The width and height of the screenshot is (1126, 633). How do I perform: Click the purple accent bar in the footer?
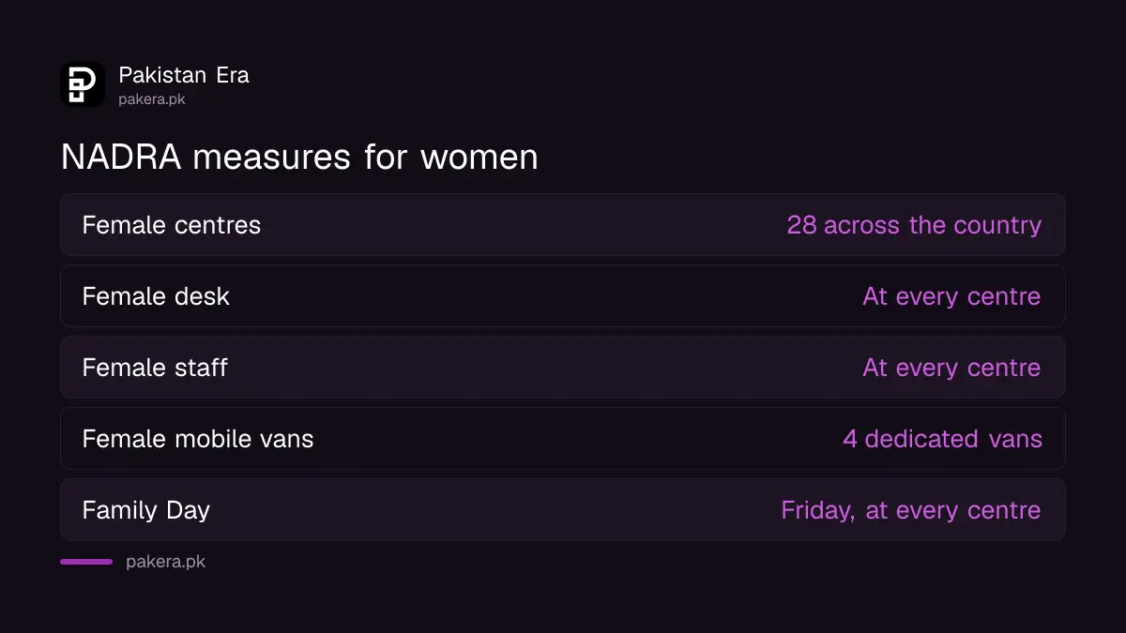tap(86, 562)
